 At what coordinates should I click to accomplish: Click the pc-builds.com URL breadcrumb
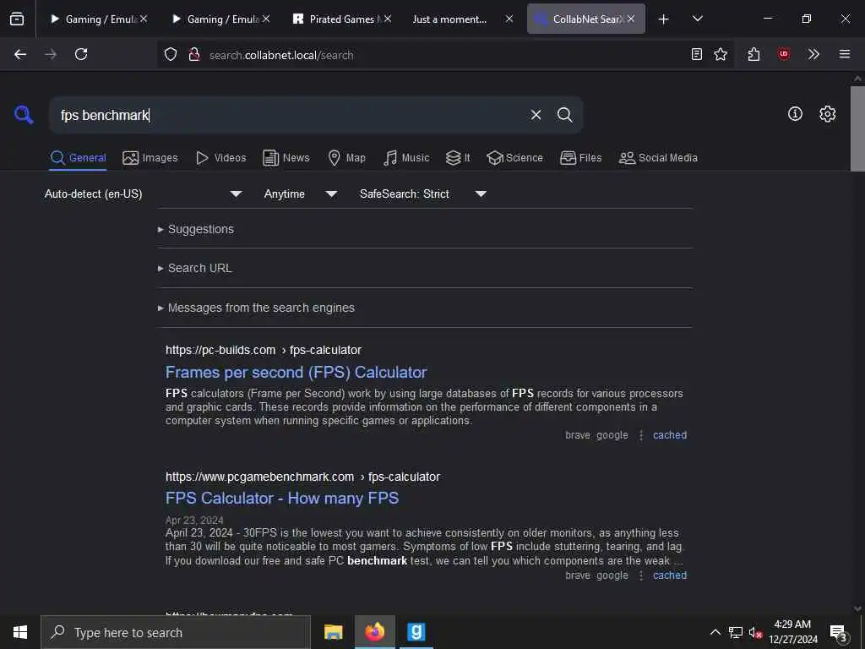pos(264,351)
